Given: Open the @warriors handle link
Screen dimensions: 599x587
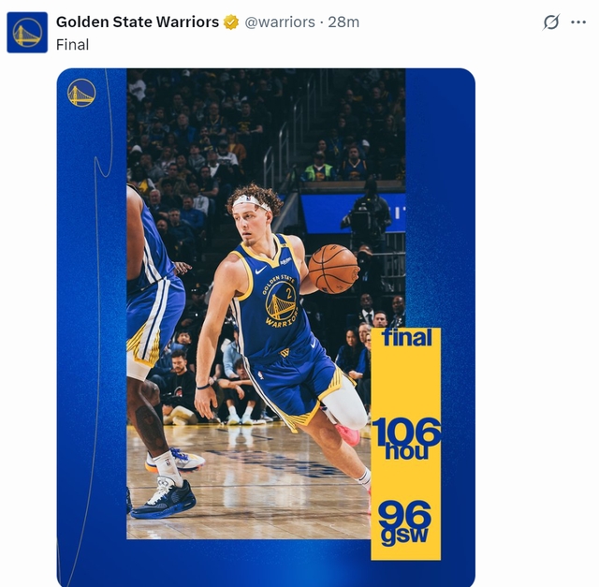Looking at the screenshot, I should 280,22.
